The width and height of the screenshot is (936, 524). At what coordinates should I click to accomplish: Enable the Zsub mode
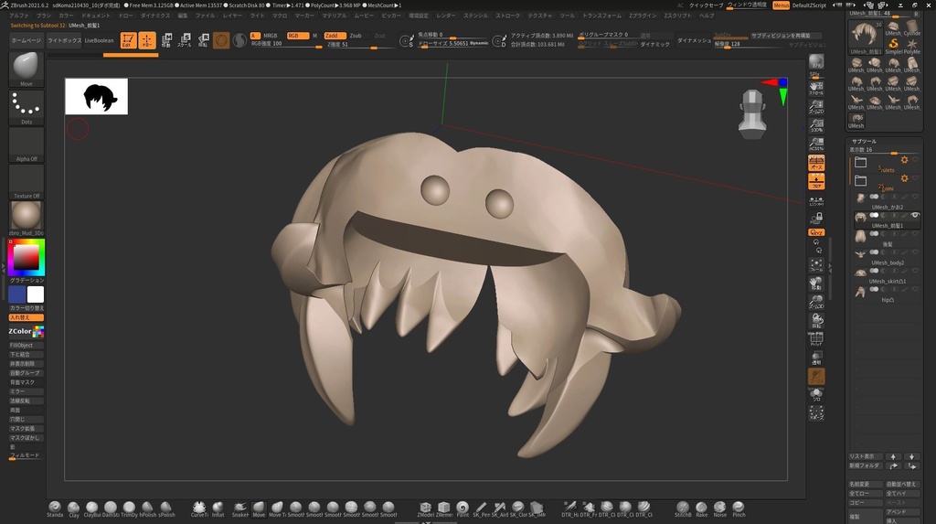356,35
